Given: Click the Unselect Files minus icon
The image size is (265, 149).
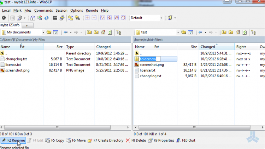Looking at the screenshot, I should click(94, 18).
